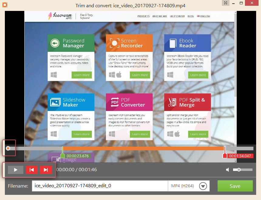
Task: Click Learn more under Screen Recorder
Action: point(140,75)
